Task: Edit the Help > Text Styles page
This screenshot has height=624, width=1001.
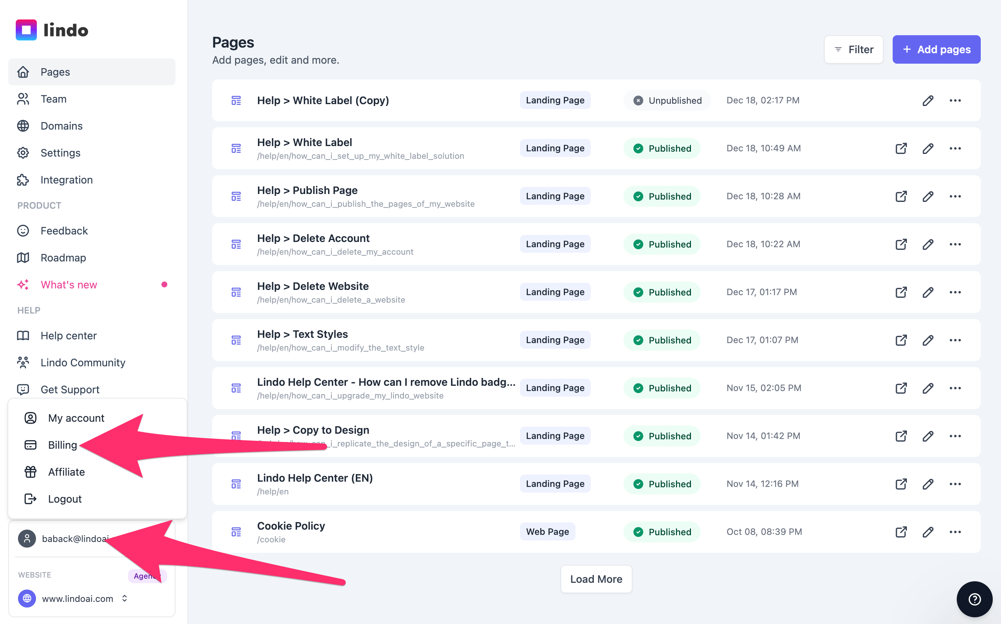Action: pyautogui.click(x=928, y=340)
